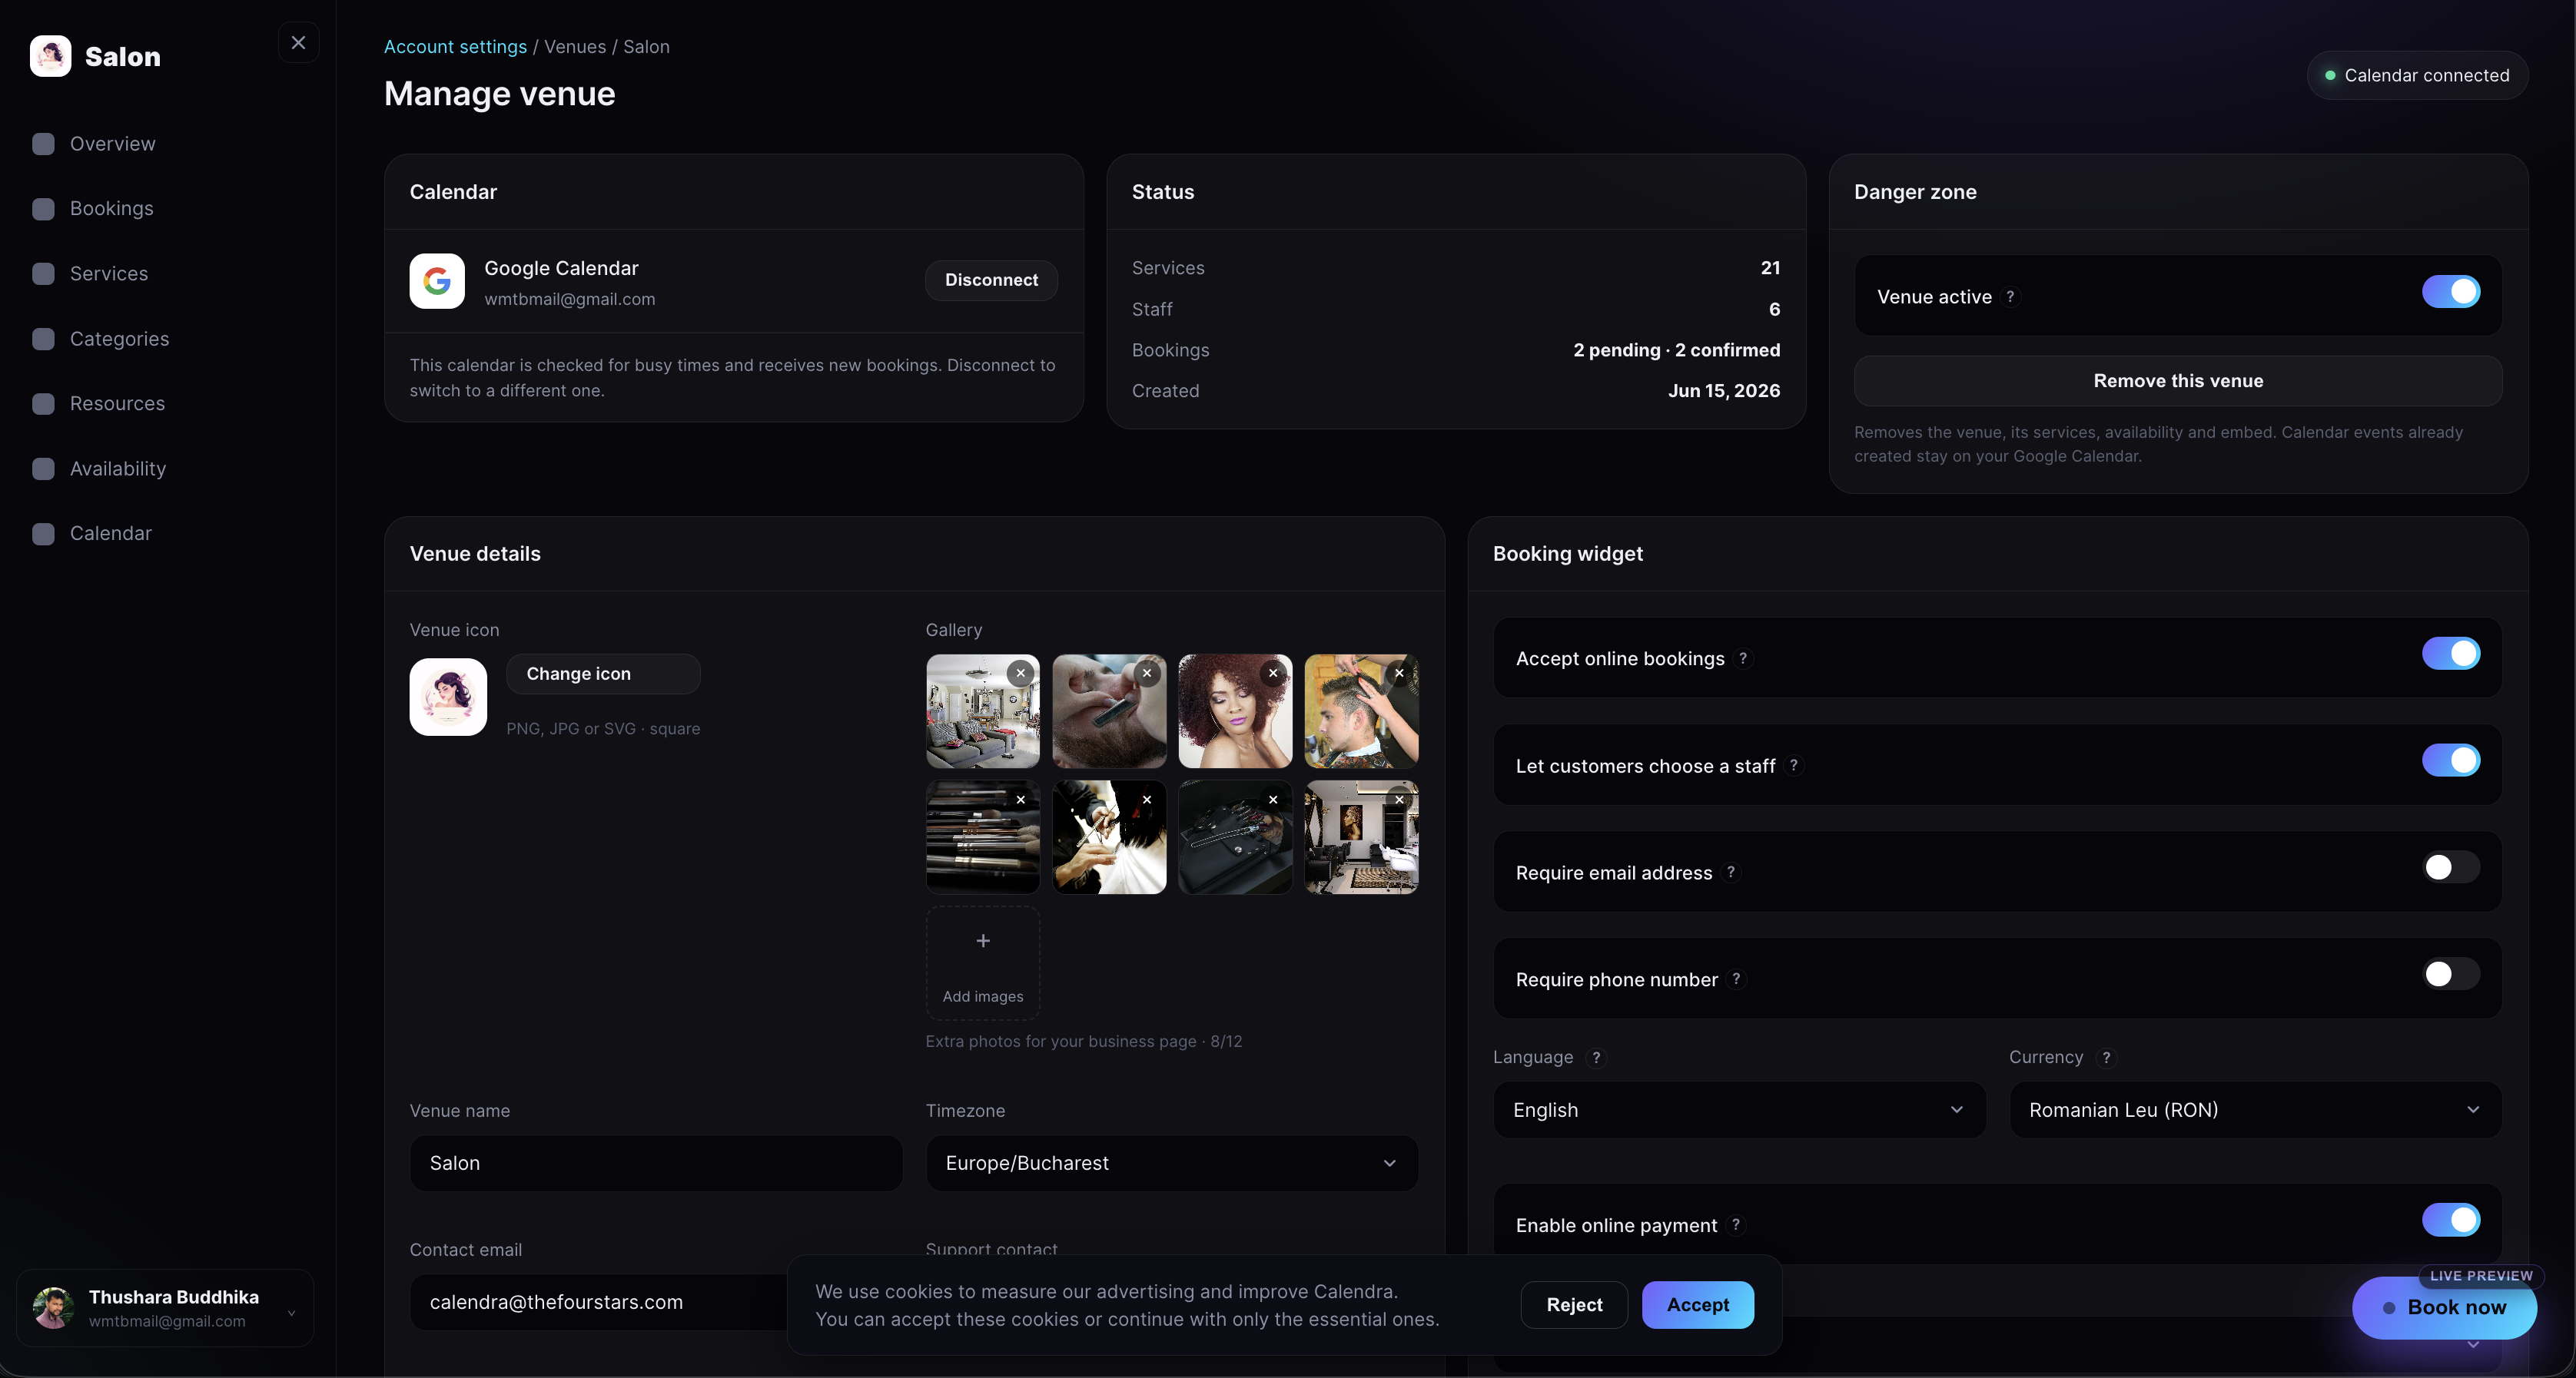2576x1378 pixels.
Task: Enable Require email address switch
Action: click(2451, 867)
